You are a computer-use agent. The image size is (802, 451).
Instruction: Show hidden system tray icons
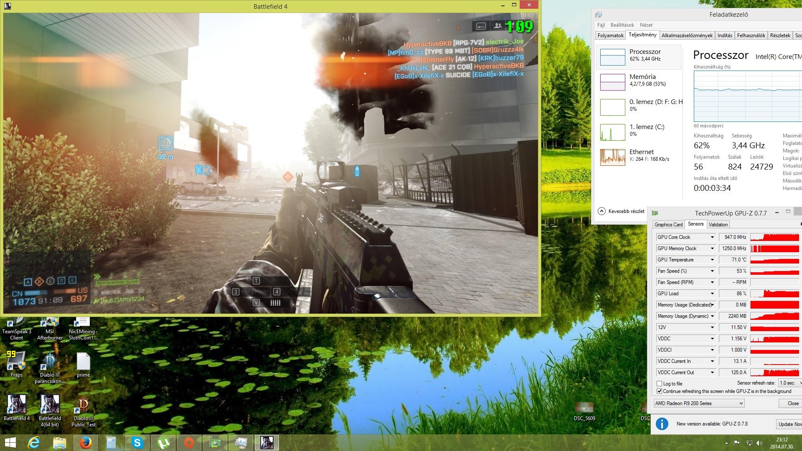(726, 443)
